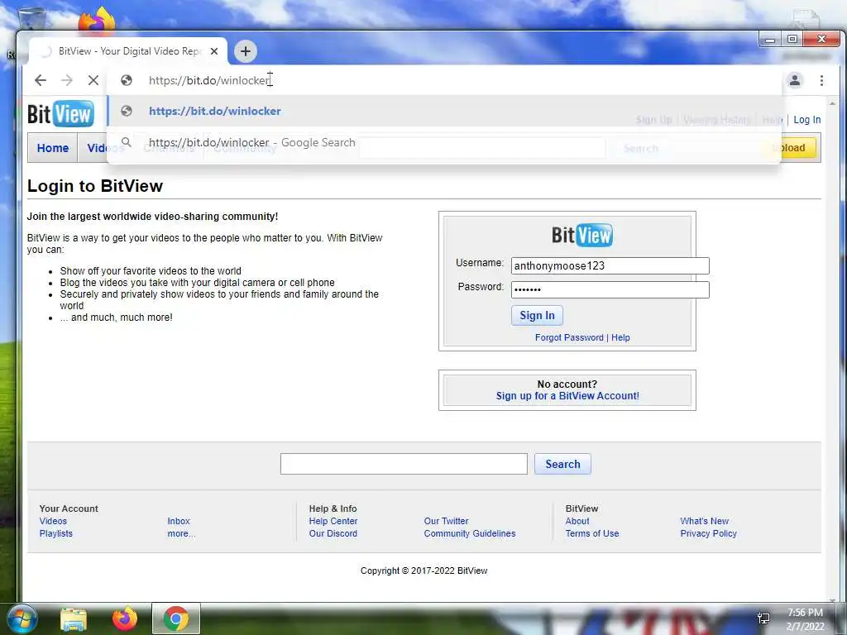Click the bottom Search button
This screenshot has width=847, height=635.
coord(562,464)
